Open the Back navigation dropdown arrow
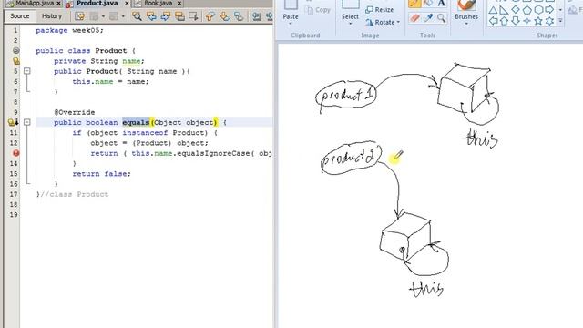This screenshot has height=328, width=583. pyautogui.click(x=103, y=16)
